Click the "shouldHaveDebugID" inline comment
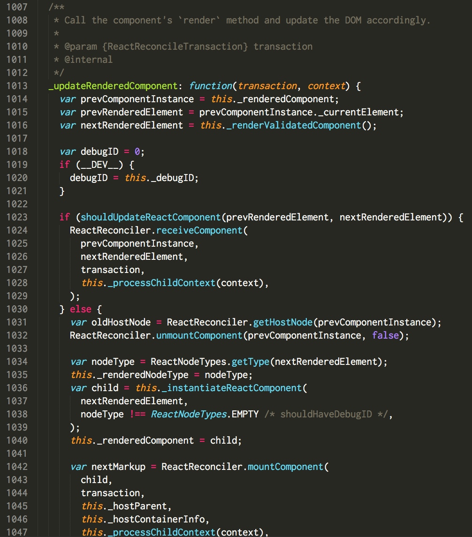Viewport: 472px width, 537px height. [326, 414]
